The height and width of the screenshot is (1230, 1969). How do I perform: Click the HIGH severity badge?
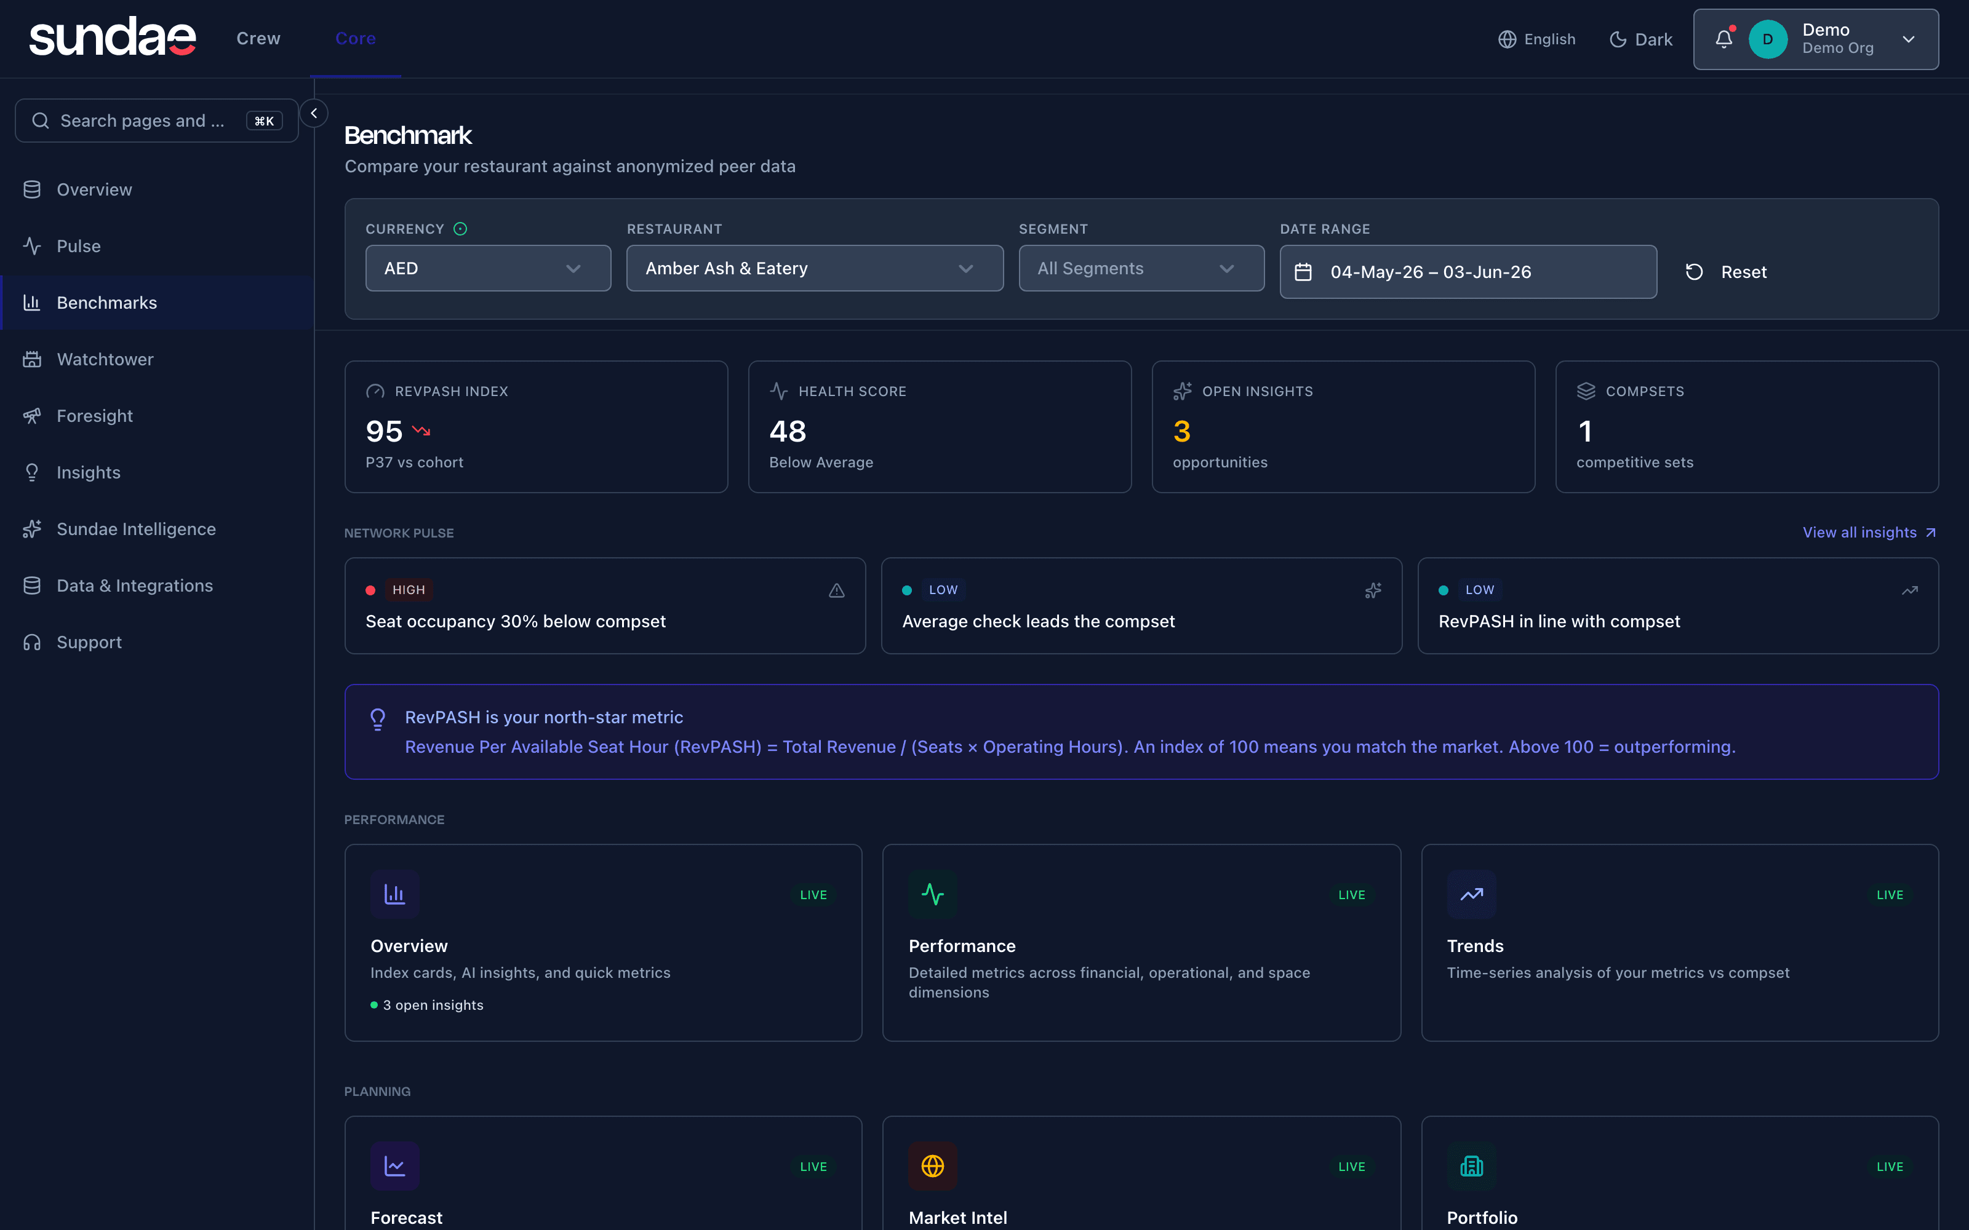pyautogui.click(x=409, y=590)
